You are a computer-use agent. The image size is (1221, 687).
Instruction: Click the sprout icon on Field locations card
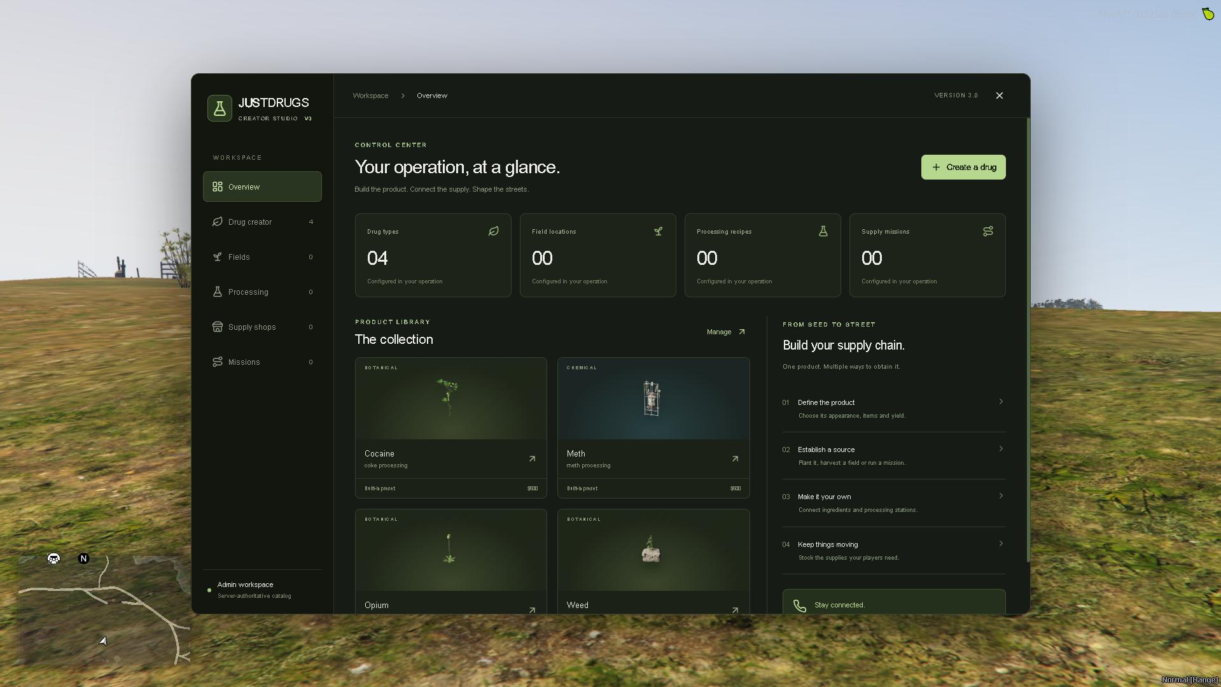point(659,231)
